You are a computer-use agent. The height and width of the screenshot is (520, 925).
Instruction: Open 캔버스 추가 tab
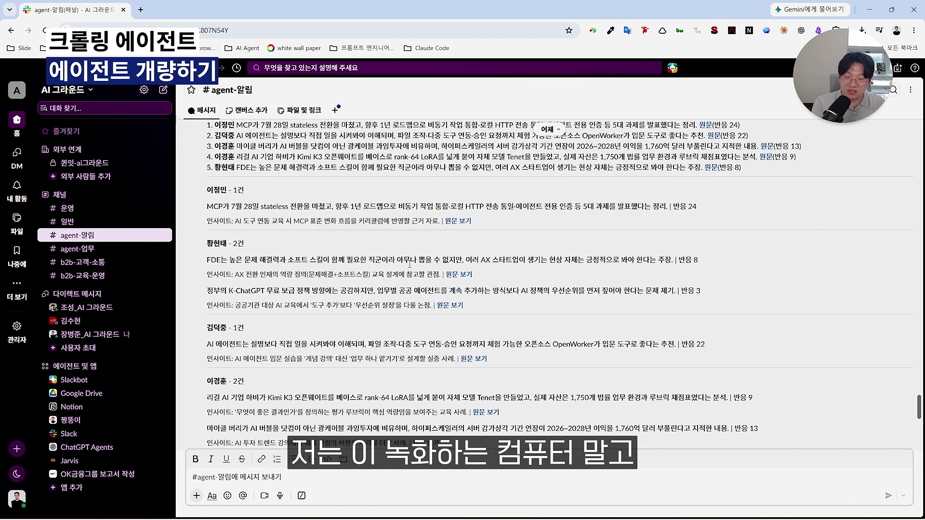point(247,110)
